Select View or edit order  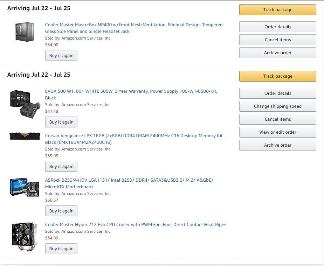[x=277, y=132]
